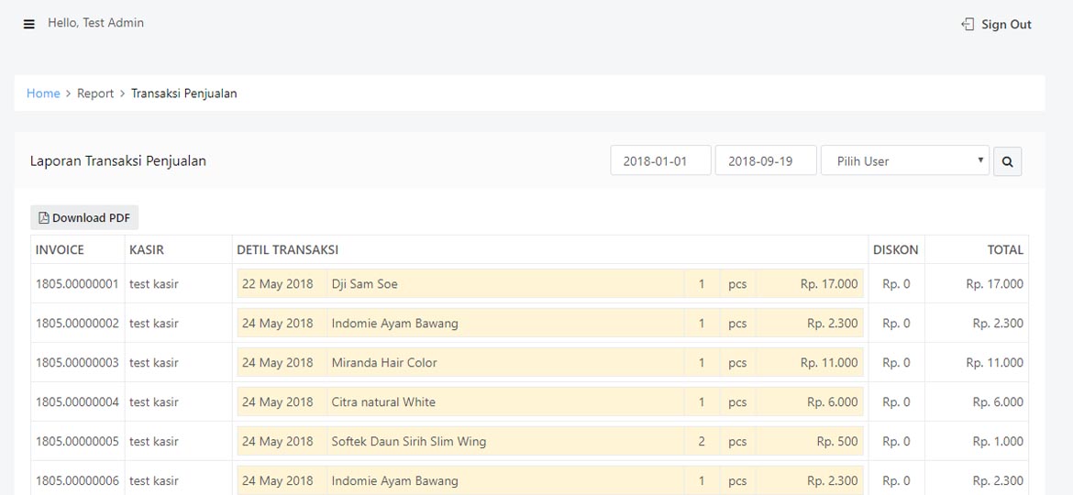Click the DISKON column header
1073x495 pixels.
point(896,249)
